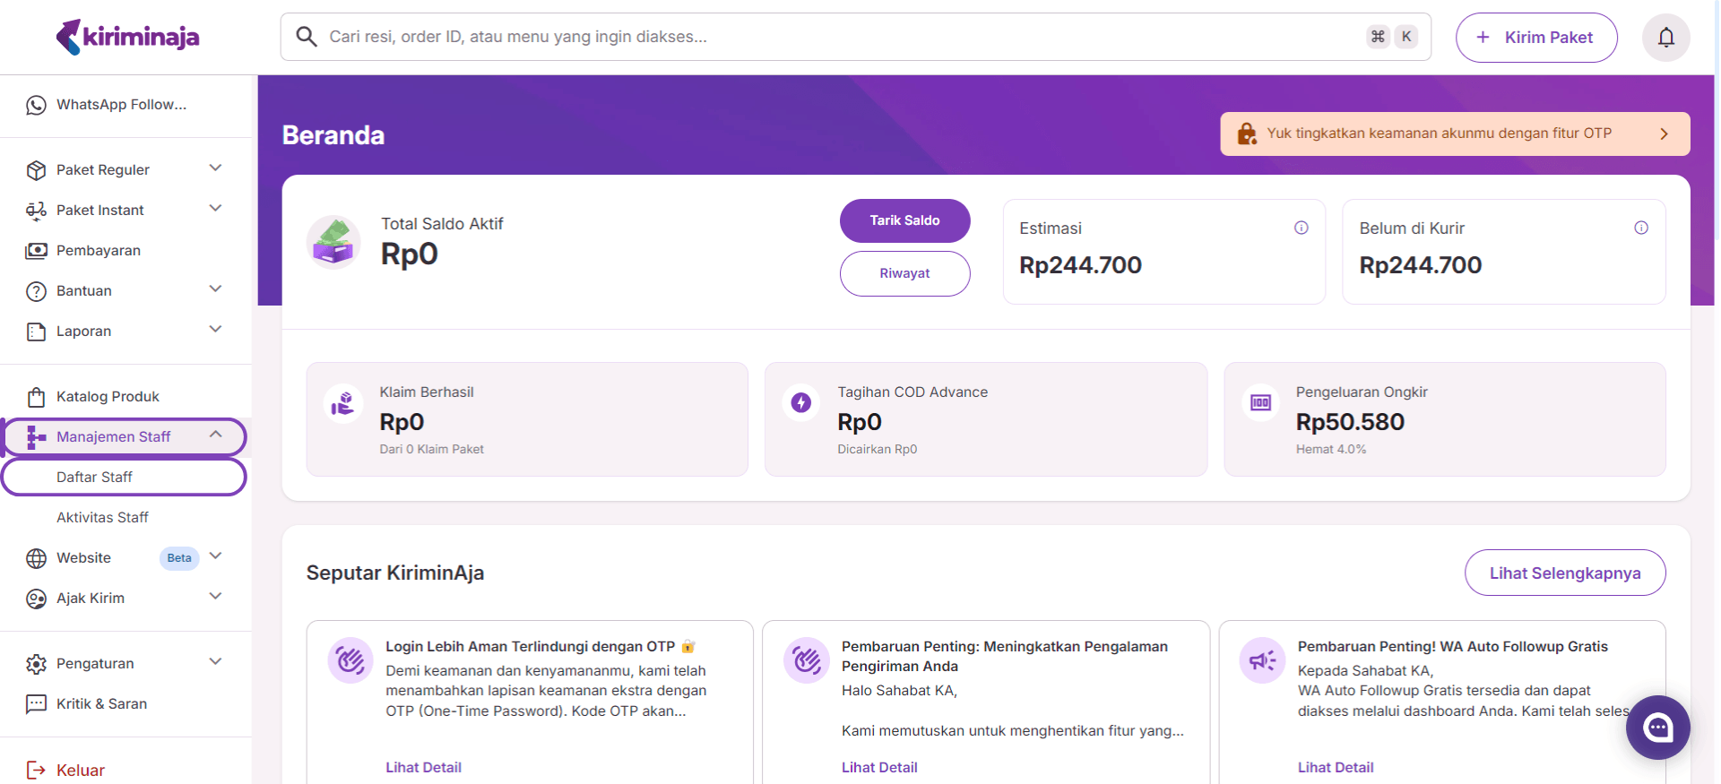This screenshot has height=784, width=1721.
Task: Select Daftar Staff menu item
Action: (94, 477)
